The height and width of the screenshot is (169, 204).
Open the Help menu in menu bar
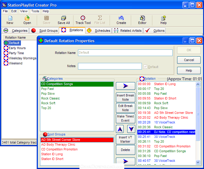point(46,11)
